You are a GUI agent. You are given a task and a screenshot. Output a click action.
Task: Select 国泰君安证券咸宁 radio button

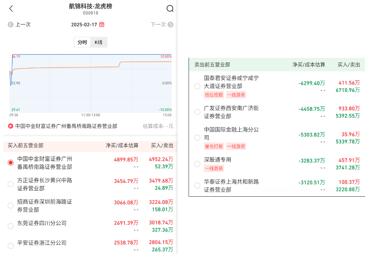click(x=197, y=86)
